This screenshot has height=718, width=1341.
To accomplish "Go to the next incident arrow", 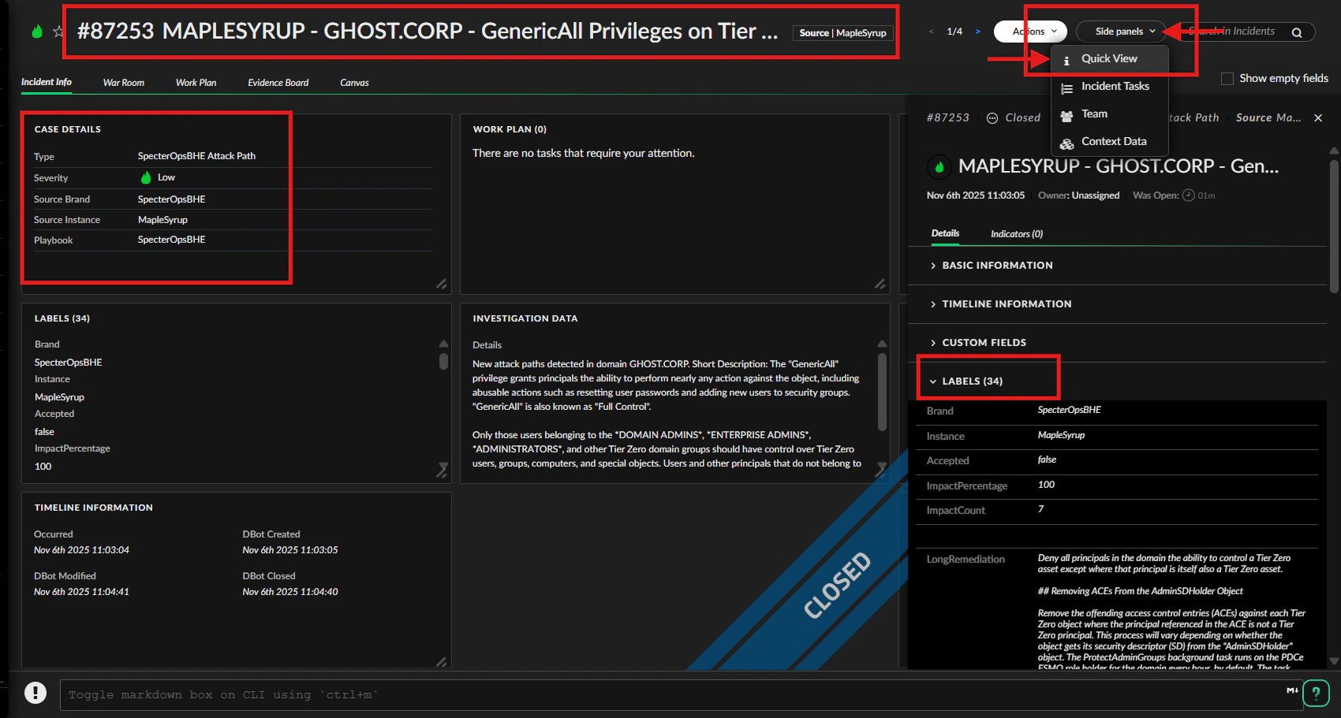I will pyautogui.click(x=977, y=32).
